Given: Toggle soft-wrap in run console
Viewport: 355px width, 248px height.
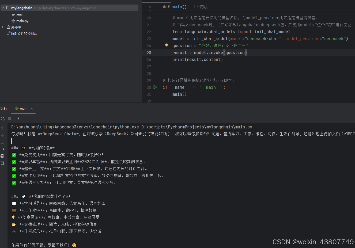Looking at the screenshot, I should 2,142.
